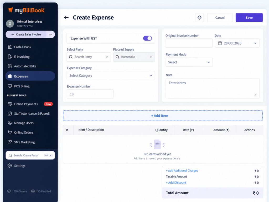Screen dimensions: 269x202
Task: Go to E-Invoicing menu item
Action: pyautogui.click(x=30, y=57)
